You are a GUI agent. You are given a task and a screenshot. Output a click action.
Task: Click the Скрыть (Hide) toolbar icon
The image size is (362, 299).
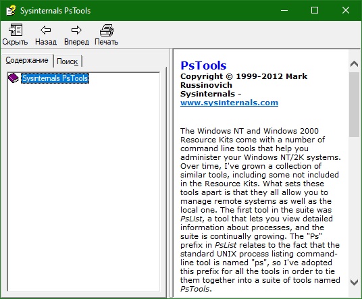coord(16,30)
